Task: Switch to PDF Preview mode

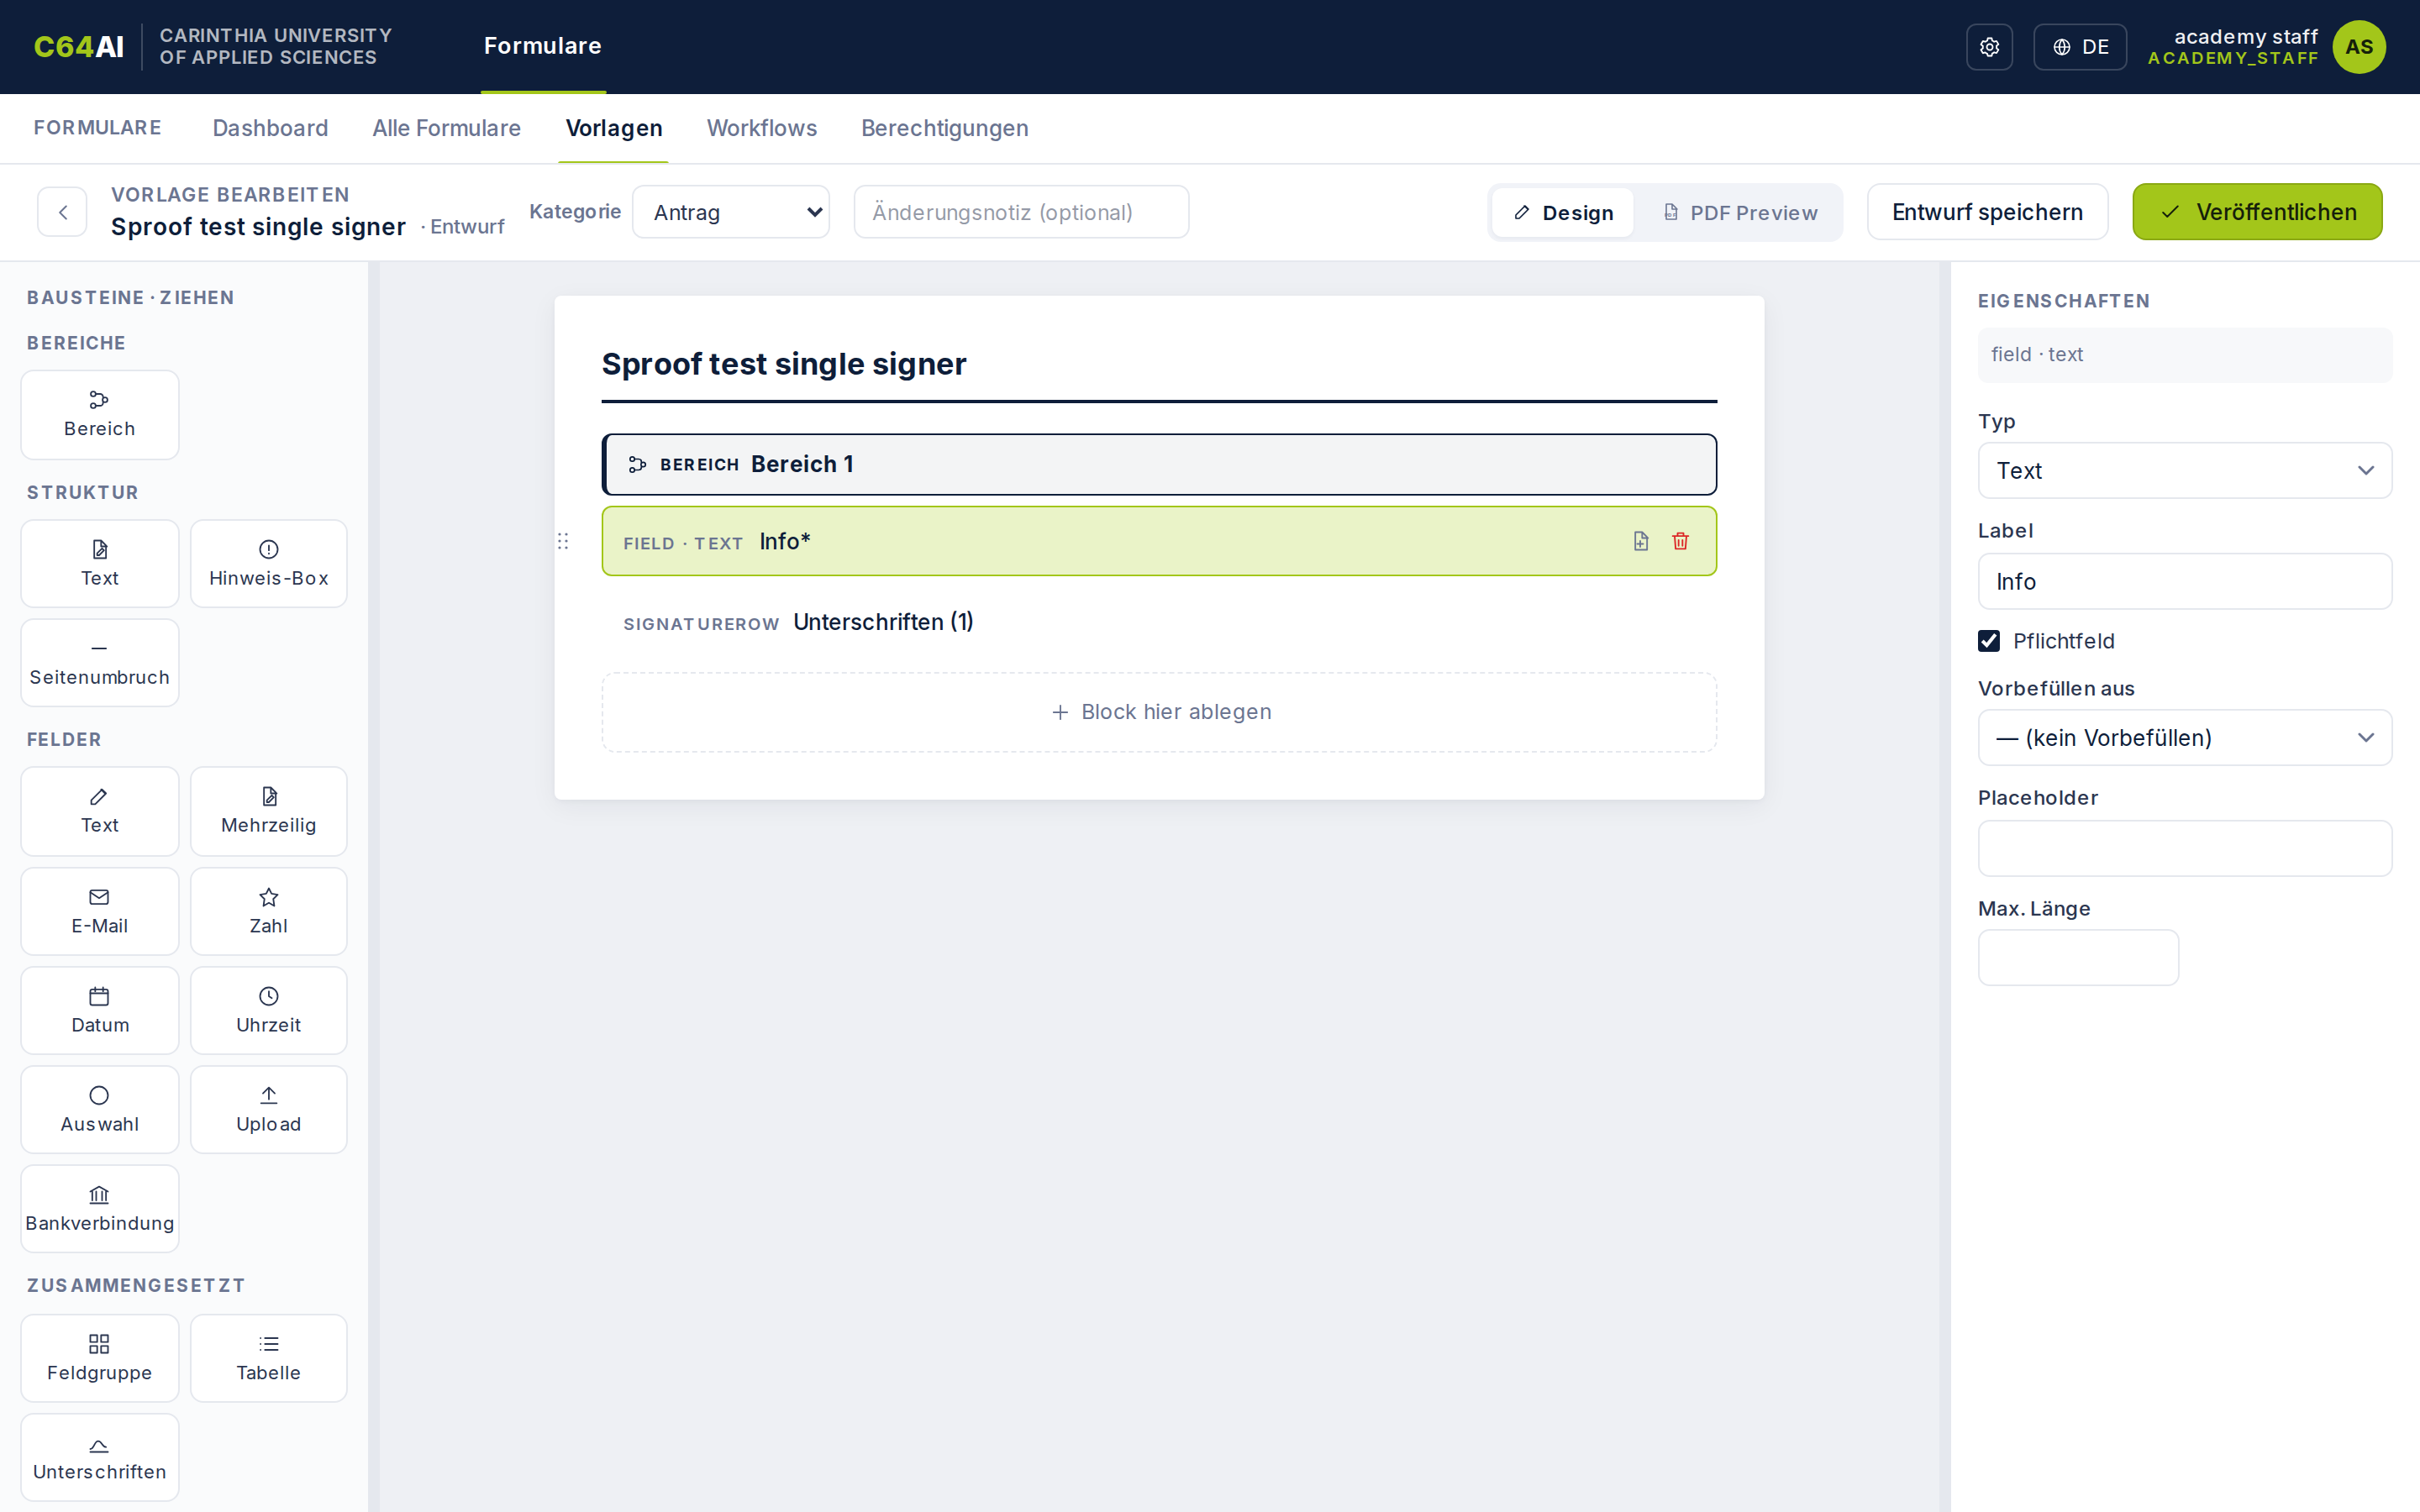Action: point(1740,213)
